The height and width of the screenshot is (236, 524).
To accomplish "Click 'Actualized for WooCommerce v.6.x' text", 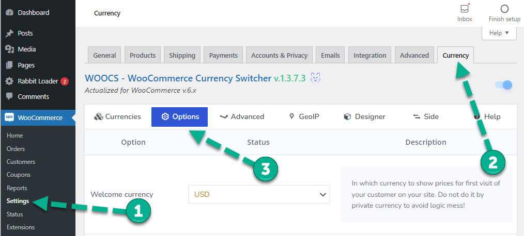I will click(141, 90).
